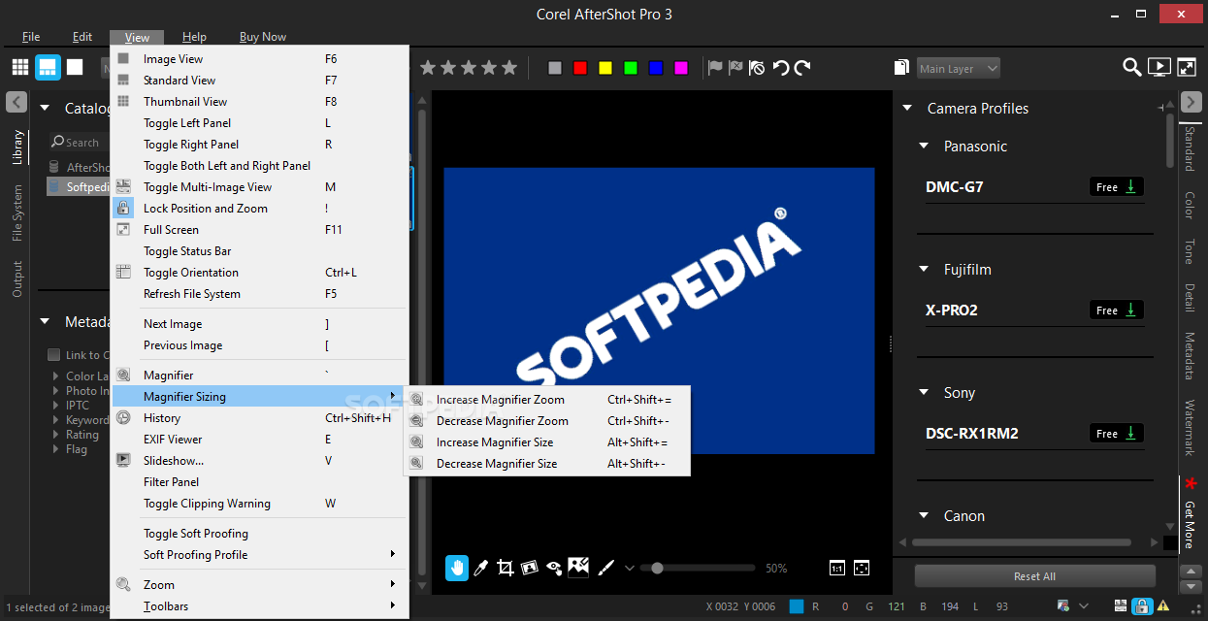Enable Lock Position and Zoom
This screenshot has height=621, width=1208.
pos(259,209)
